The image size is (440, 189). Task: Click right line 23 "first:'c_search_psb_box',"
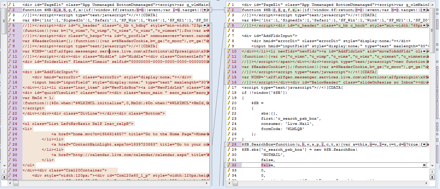pyautogui.click(x=291, y=118)
